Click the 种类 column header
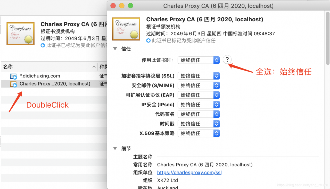This screenshot has height=189, width=330. pyautogui.click(x=102, y=67)
